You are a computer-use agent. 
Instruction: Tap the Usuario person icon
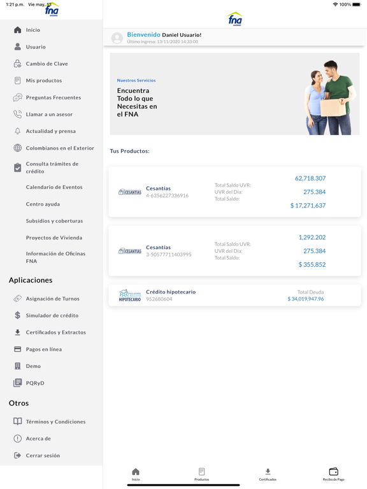coord(17,46)
